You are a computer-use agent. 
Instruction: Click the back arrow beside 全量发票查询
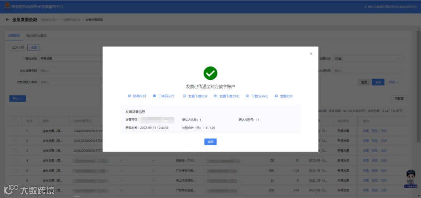point(7,20)
